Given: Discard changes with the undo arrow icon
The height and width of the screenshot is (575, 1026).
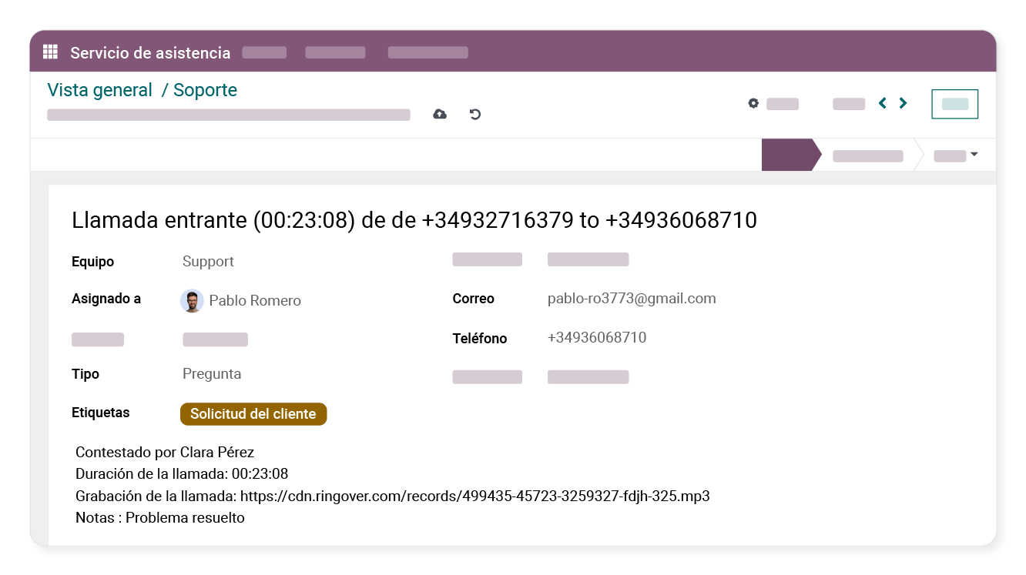Looking at the screenshot, I should pos(474,113).
